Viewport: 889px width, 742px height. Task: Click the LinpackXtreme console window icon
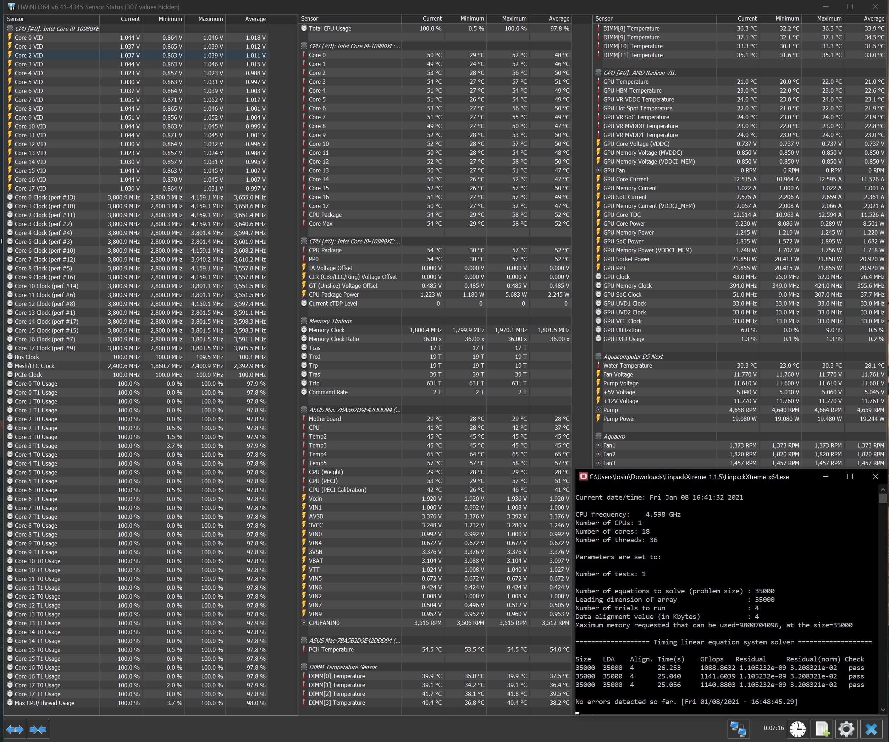coord(583,477)
